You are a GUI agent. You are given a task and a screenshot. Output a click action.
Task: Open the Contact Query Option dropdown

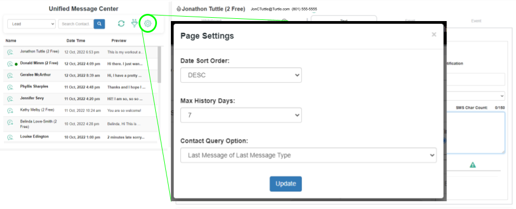(308, 155)
